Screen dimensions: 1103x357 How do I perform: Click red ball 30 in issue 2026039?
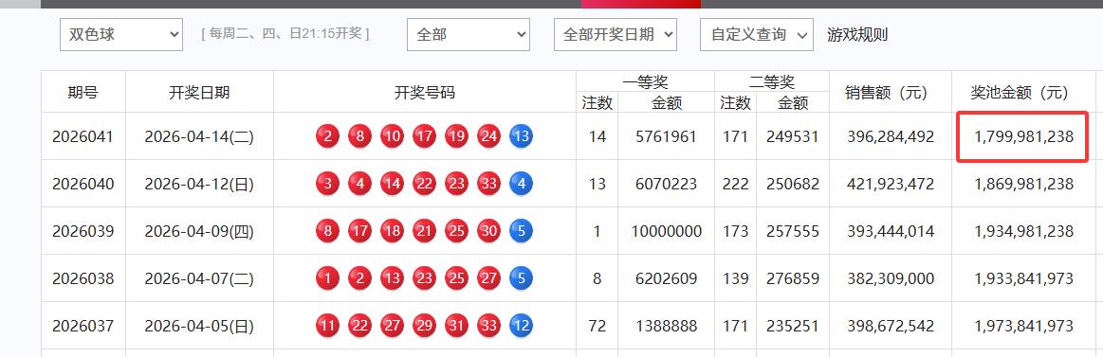point(488,231)
